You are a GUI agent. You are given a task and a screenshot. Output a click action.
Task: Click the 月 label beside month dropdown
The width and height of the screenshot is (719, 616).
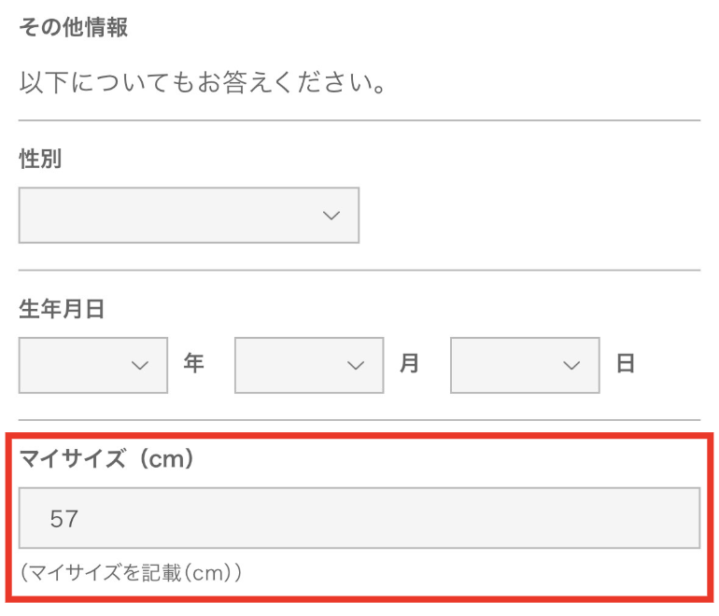click(409, 364)
